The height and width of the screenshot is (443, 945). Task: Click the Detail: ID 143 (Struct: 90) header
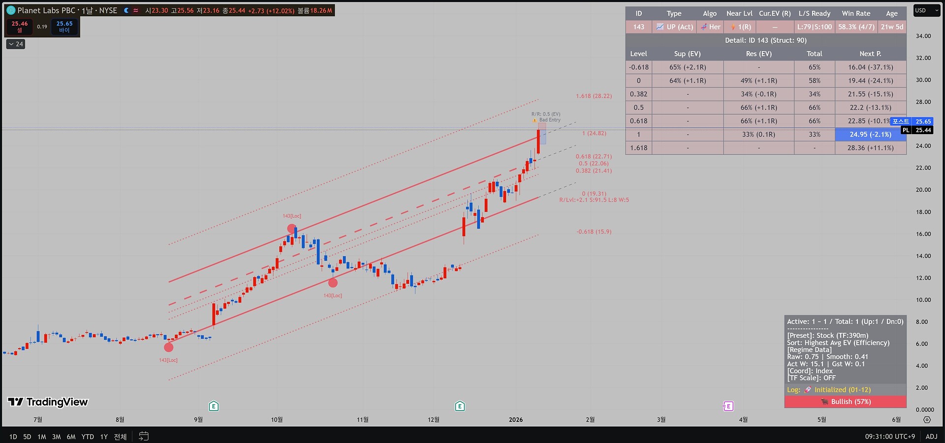(766, 40)
